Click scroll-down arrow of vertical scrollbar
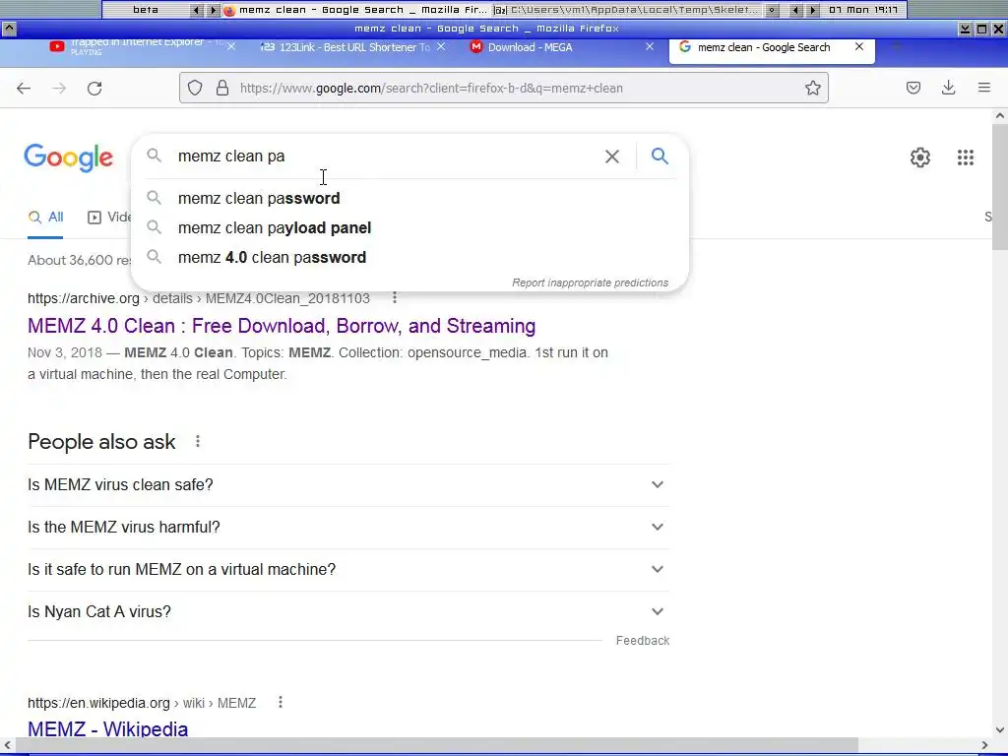Viewport: 1008px width, 756px height. click(1000, 729)
